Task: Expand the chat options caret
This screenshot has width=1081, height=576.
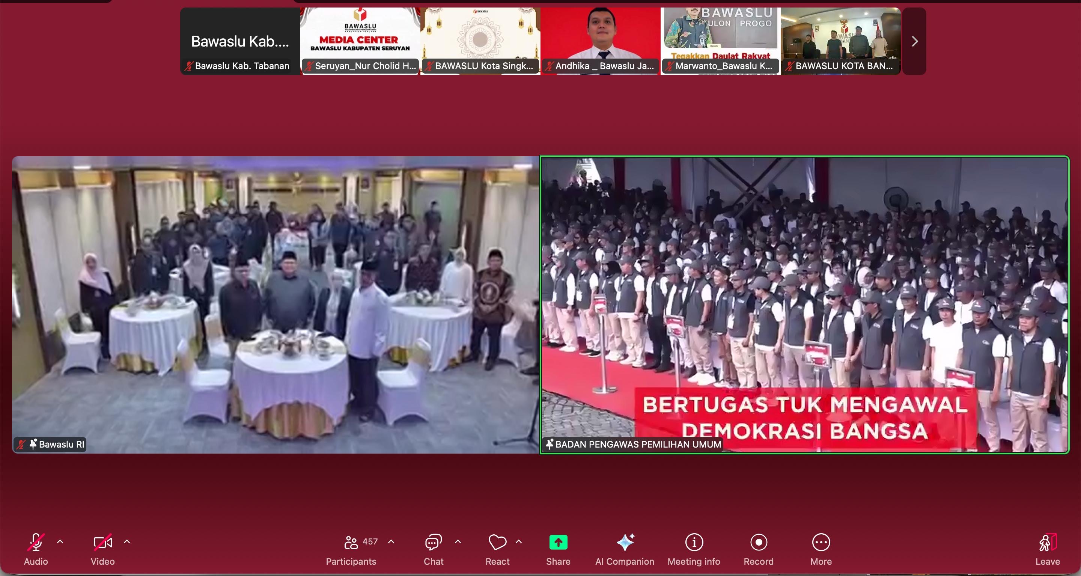Action: coord(458,541)
